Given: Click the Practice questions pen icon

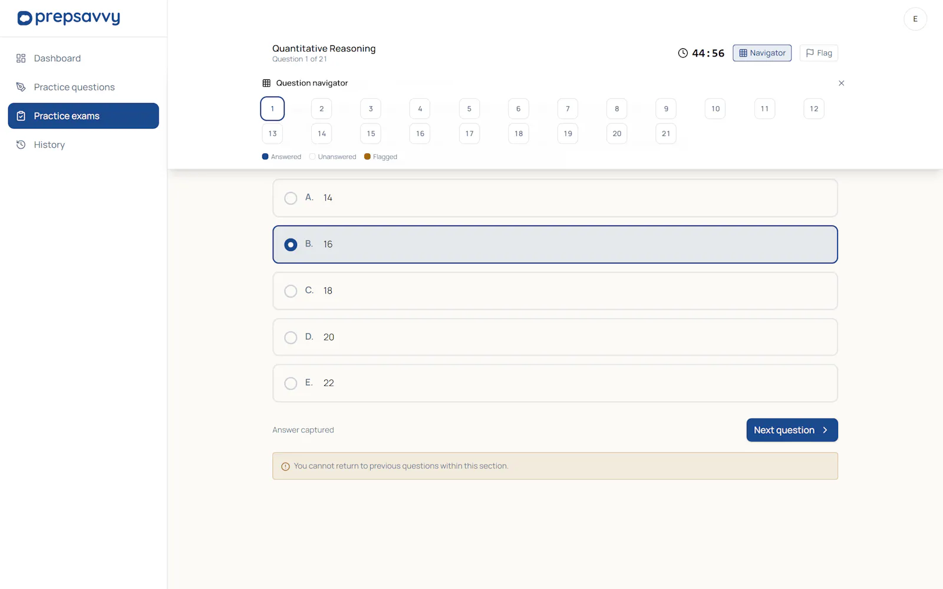Looking at the screenshot, I should (21, 87).
